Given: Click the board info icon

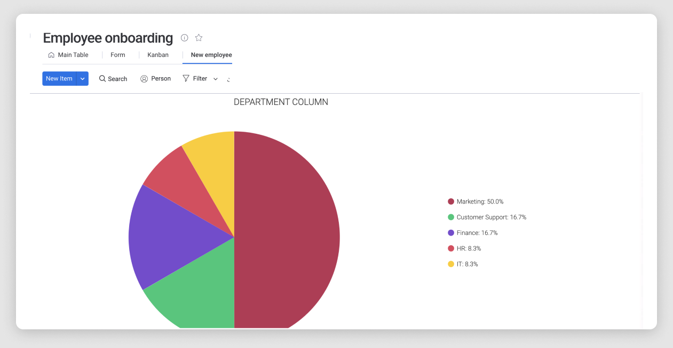Looking at the screenshot, I should [185, 38].
